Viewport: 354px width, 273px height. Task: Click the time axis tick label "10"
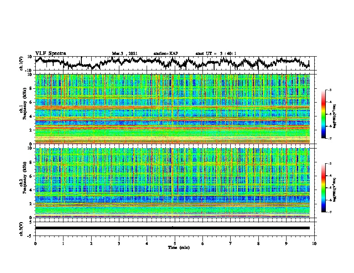314,244
